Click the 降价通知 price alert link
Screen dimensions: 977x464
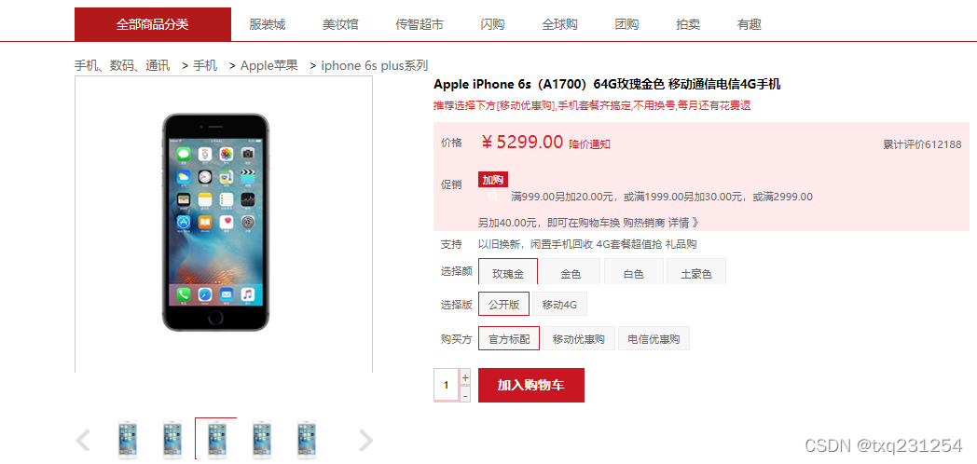click(589, 144)
